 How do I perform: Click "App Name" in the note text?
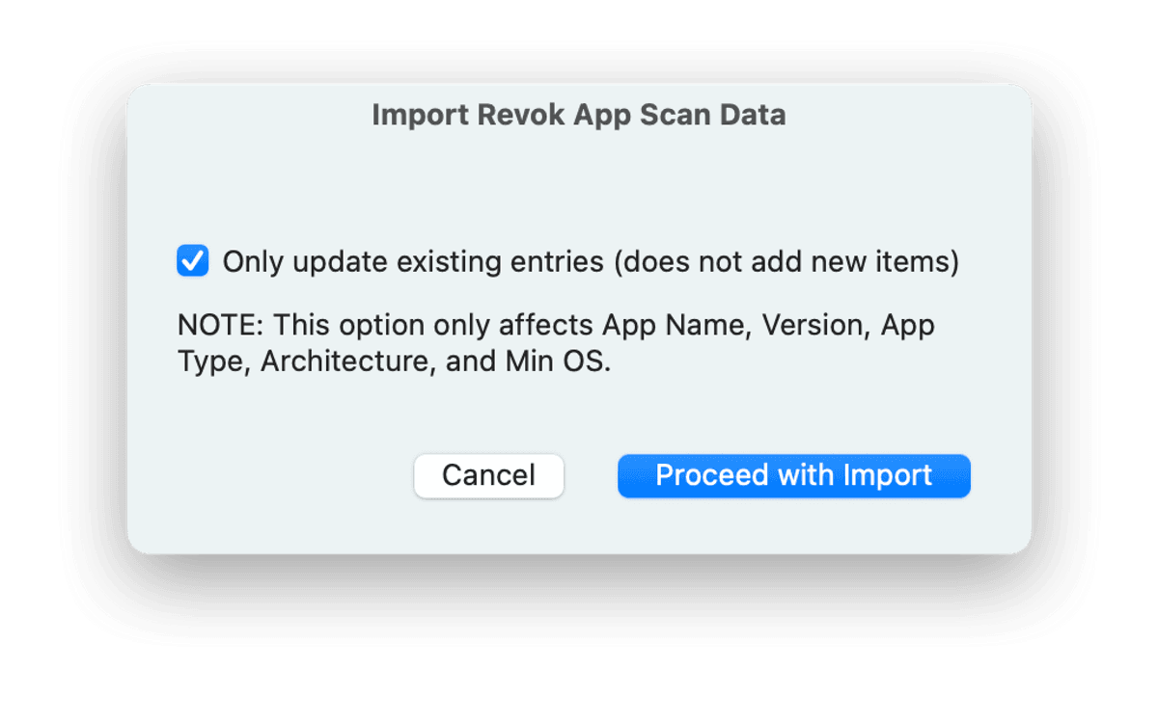click(x=676, y=325)
